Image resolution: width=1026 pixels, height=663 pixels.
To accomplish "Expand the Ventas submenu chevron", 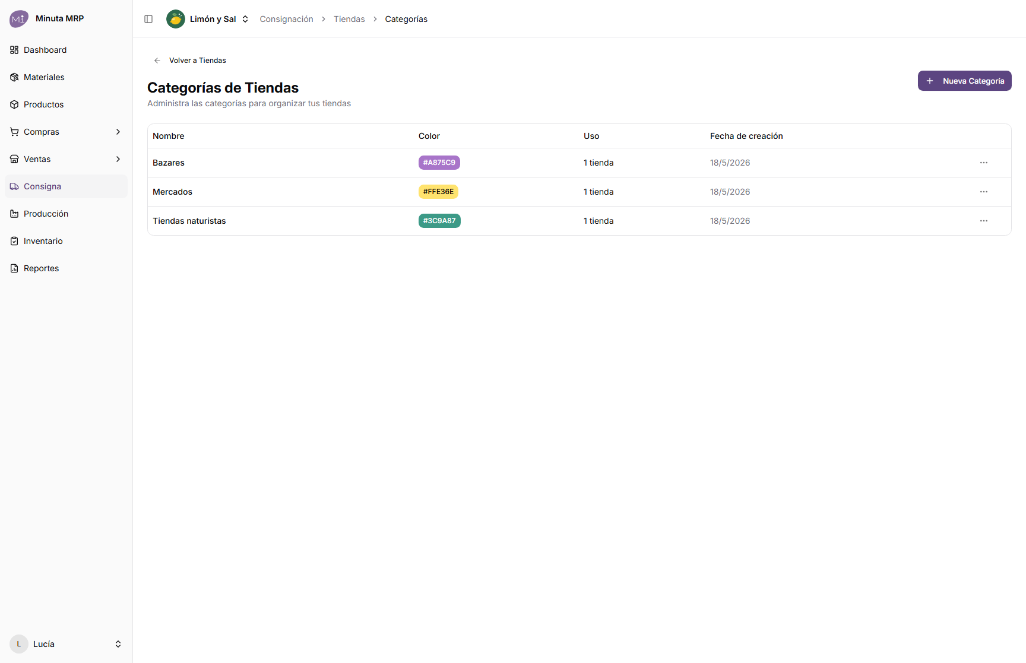I will point(118,159).
